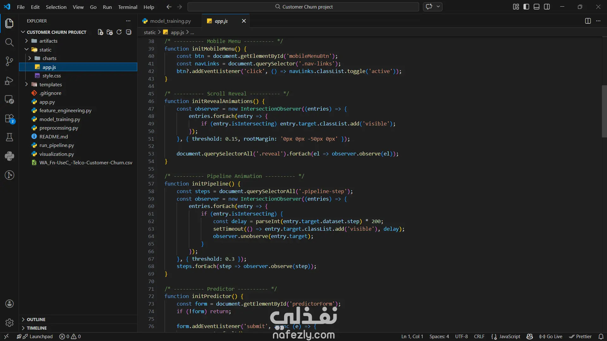The image size is (607, 341).
Task: Change CRLF end of line sequence
Action: pyautogui.click(x=479, y=337)
